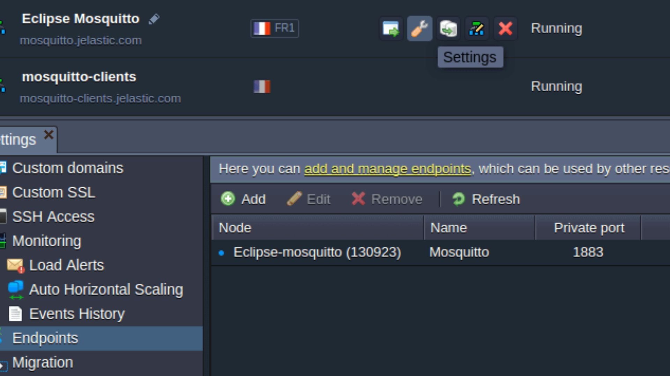Screen dimensions: 670x376
Task: Close the Settings tab
Action: [49, 135]
